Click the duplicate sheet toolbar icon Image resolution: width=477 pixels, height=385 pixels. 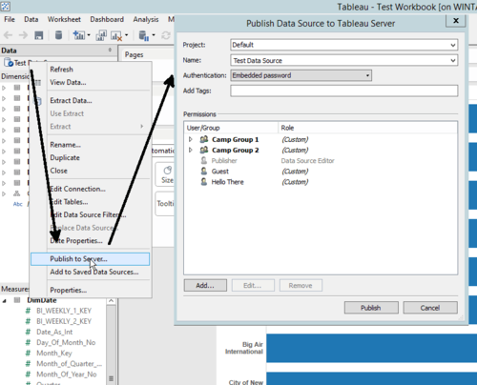point(101,35)
